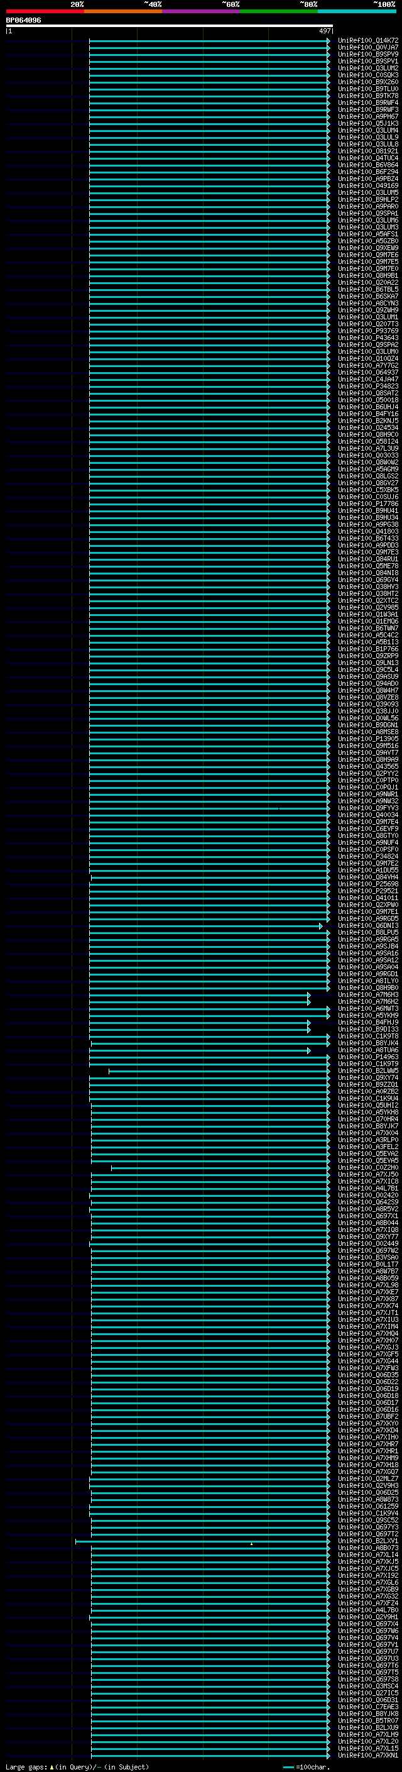Select hit label UniRef100_Q5UHI2
The width and height of the screenshot is (402, 1772).
click(368, 1106)
